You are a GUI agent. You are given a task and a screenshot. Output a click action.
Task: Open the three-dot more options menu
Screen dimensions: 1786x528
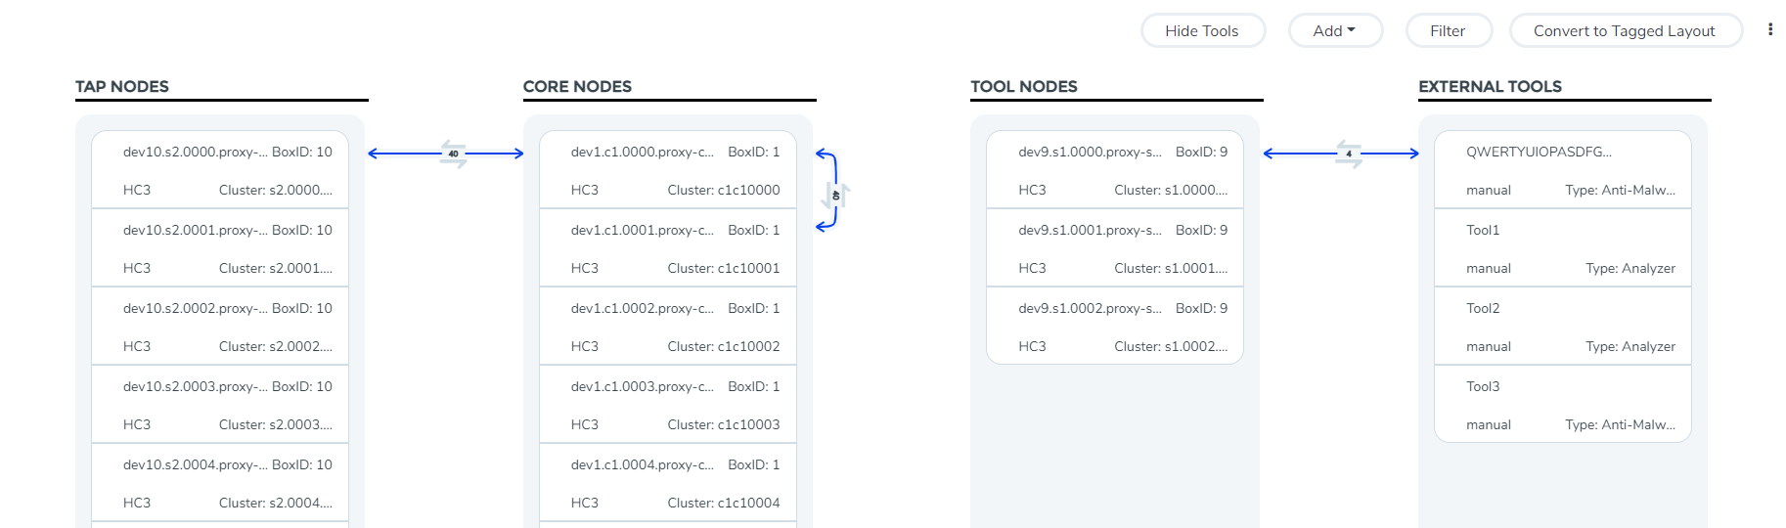1769,30
